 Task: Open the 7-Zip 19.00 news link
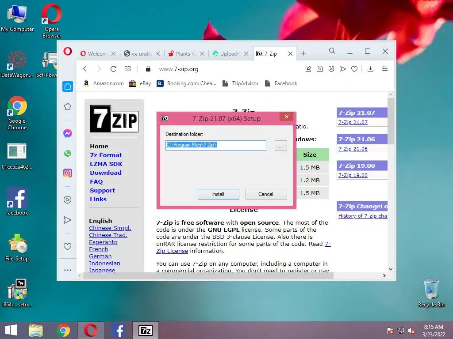click(353, 175)
